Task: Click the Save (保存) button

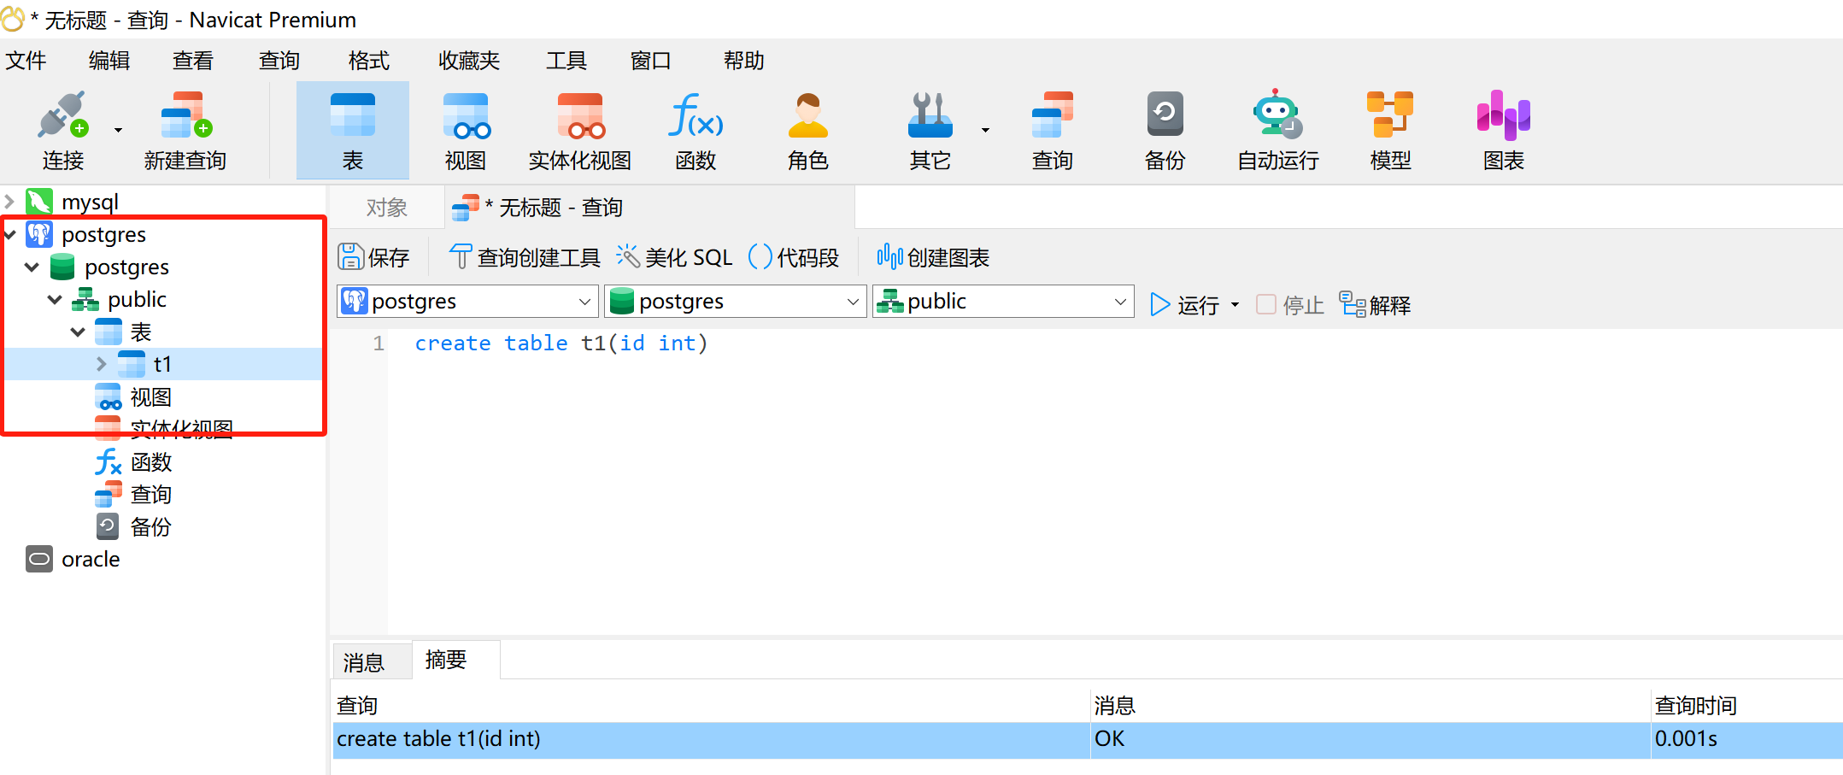Action: coord(373,257)
